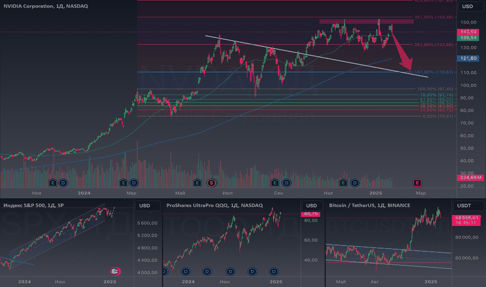Open the USD currency selector on TQQQ chart
The image size is (486, 287).
(x=313, y=206)
